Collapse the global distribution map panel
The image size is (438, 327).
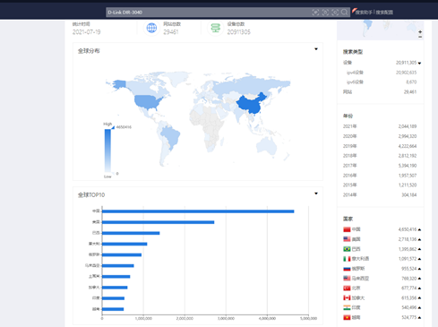(316, 49)
